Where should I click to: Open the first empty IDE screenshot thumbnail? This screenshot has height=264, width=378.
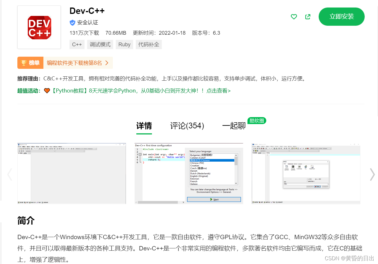(71, 173)
